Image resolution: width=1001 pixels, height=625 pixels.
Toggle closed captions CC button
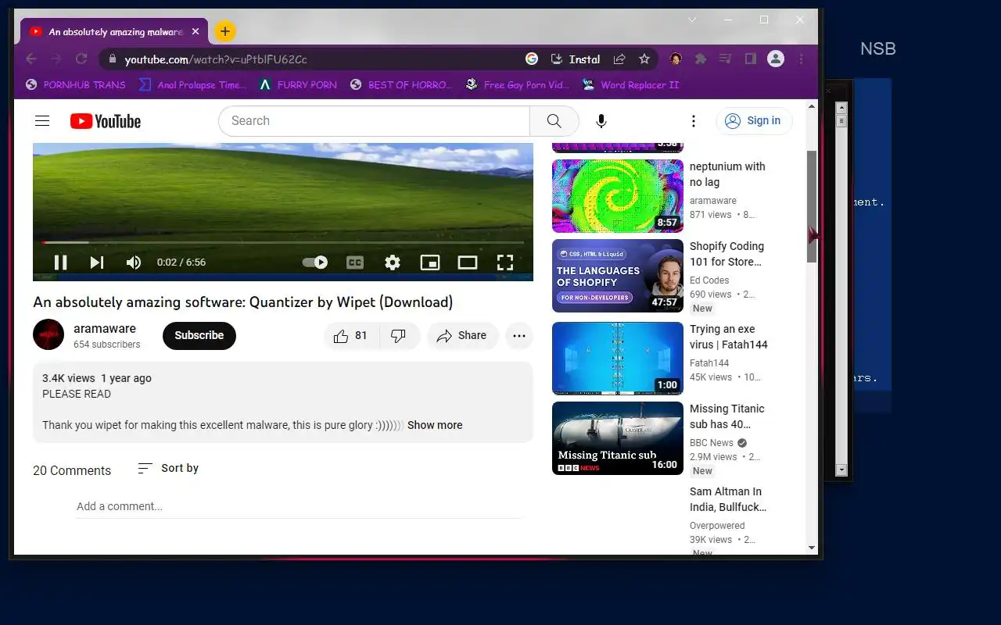(355, 262)
